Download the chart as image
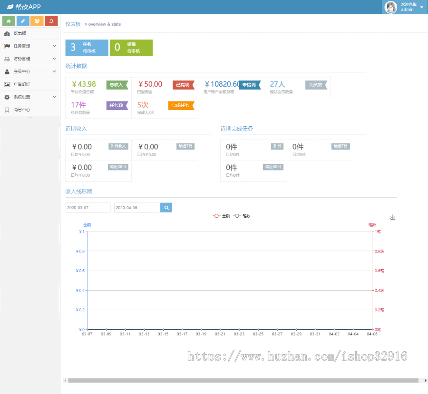The height and width of the screenshot is (394, 428). [x=393, y=217]
